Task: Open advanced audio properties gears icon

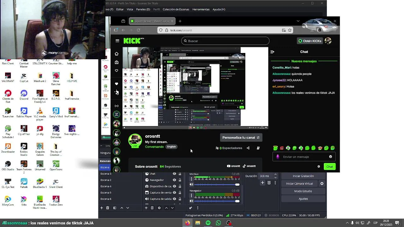Action: click(191, 208)
